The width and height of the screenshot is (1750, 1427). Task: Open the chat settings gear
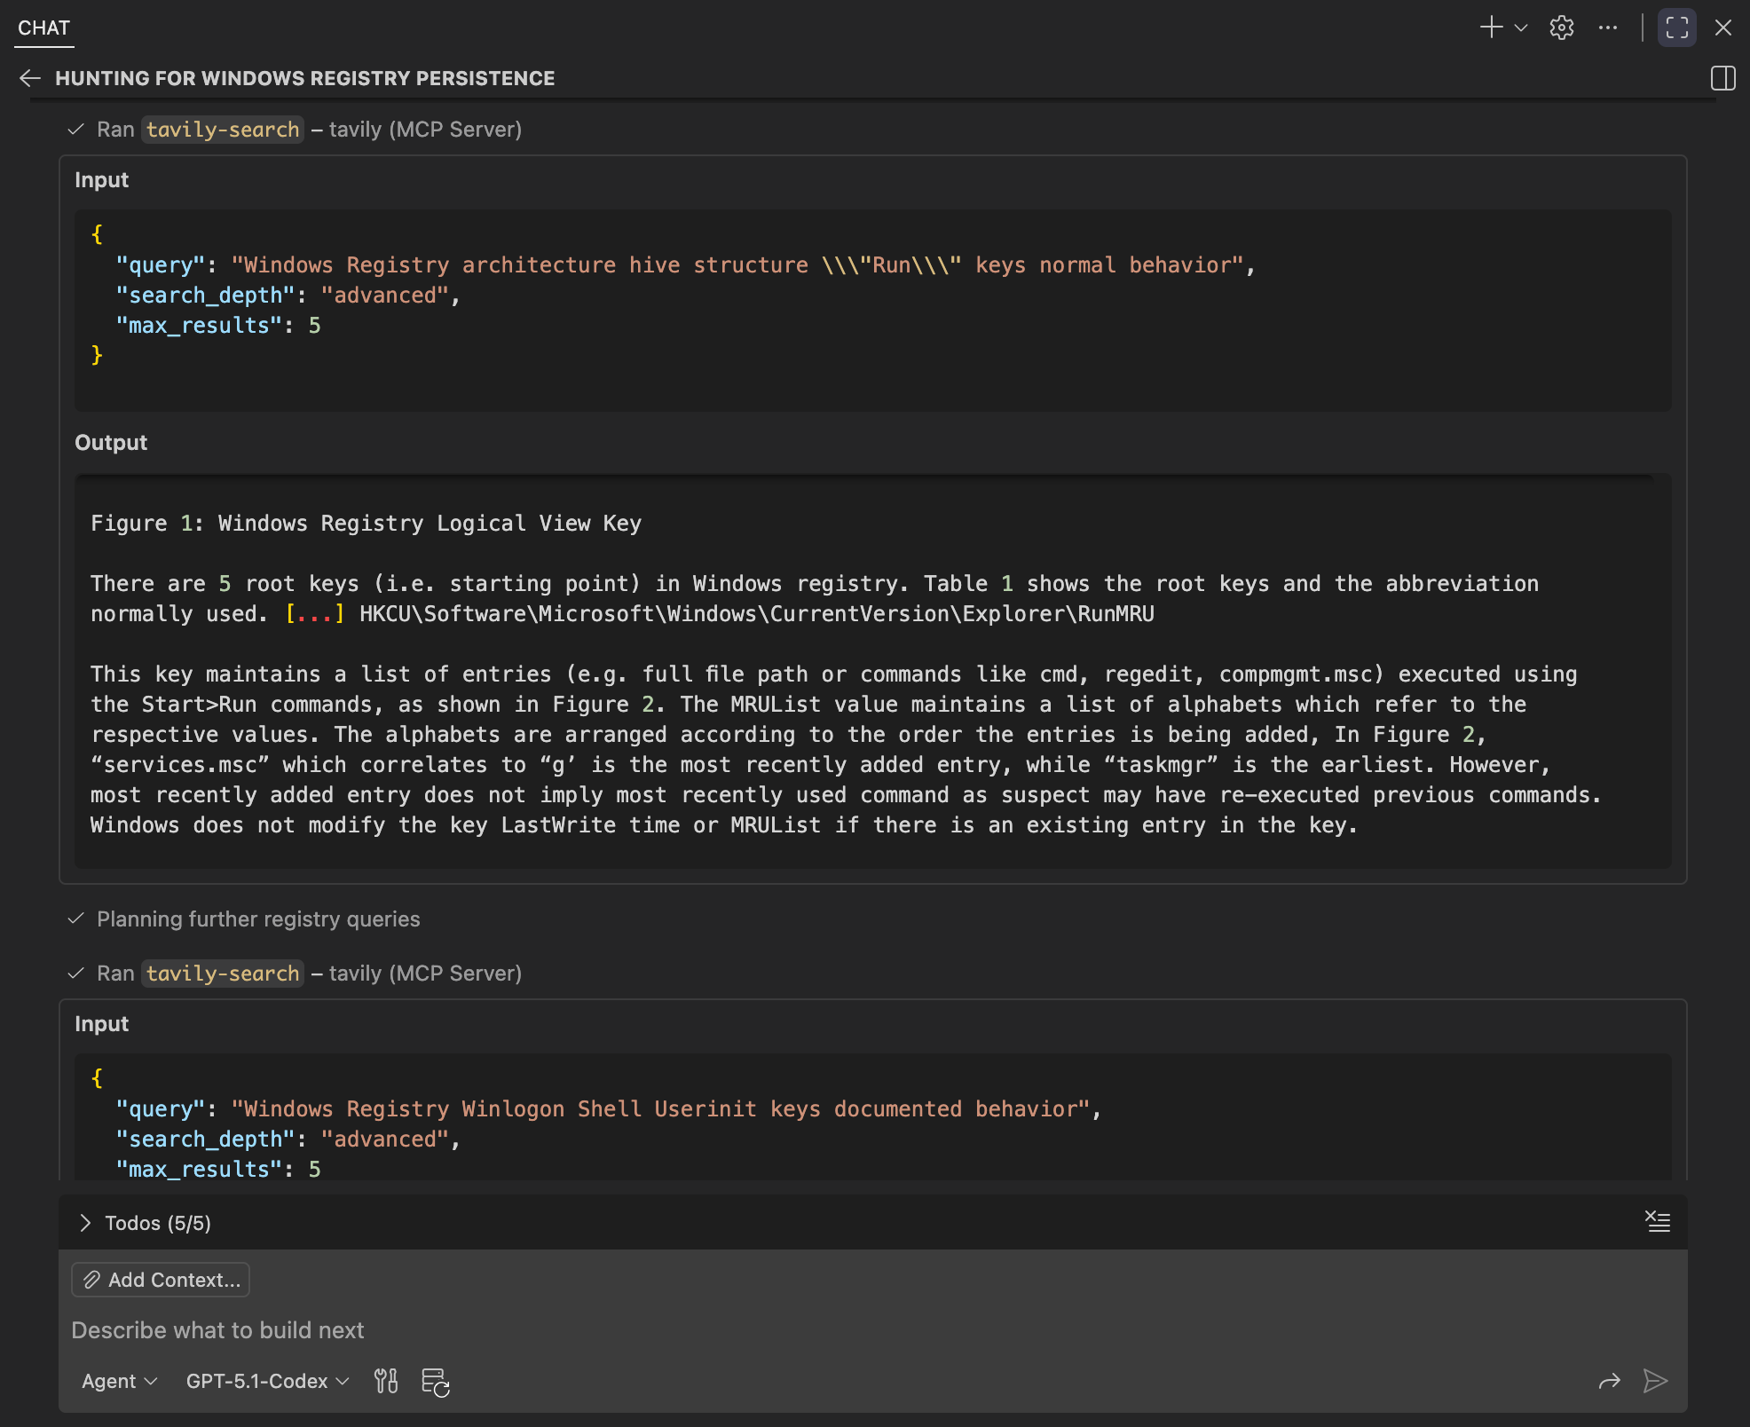(x=1561, y=28)
